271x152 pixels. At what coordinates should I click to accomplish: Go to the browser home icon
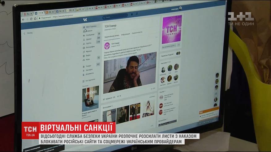(x=35, y=19)
